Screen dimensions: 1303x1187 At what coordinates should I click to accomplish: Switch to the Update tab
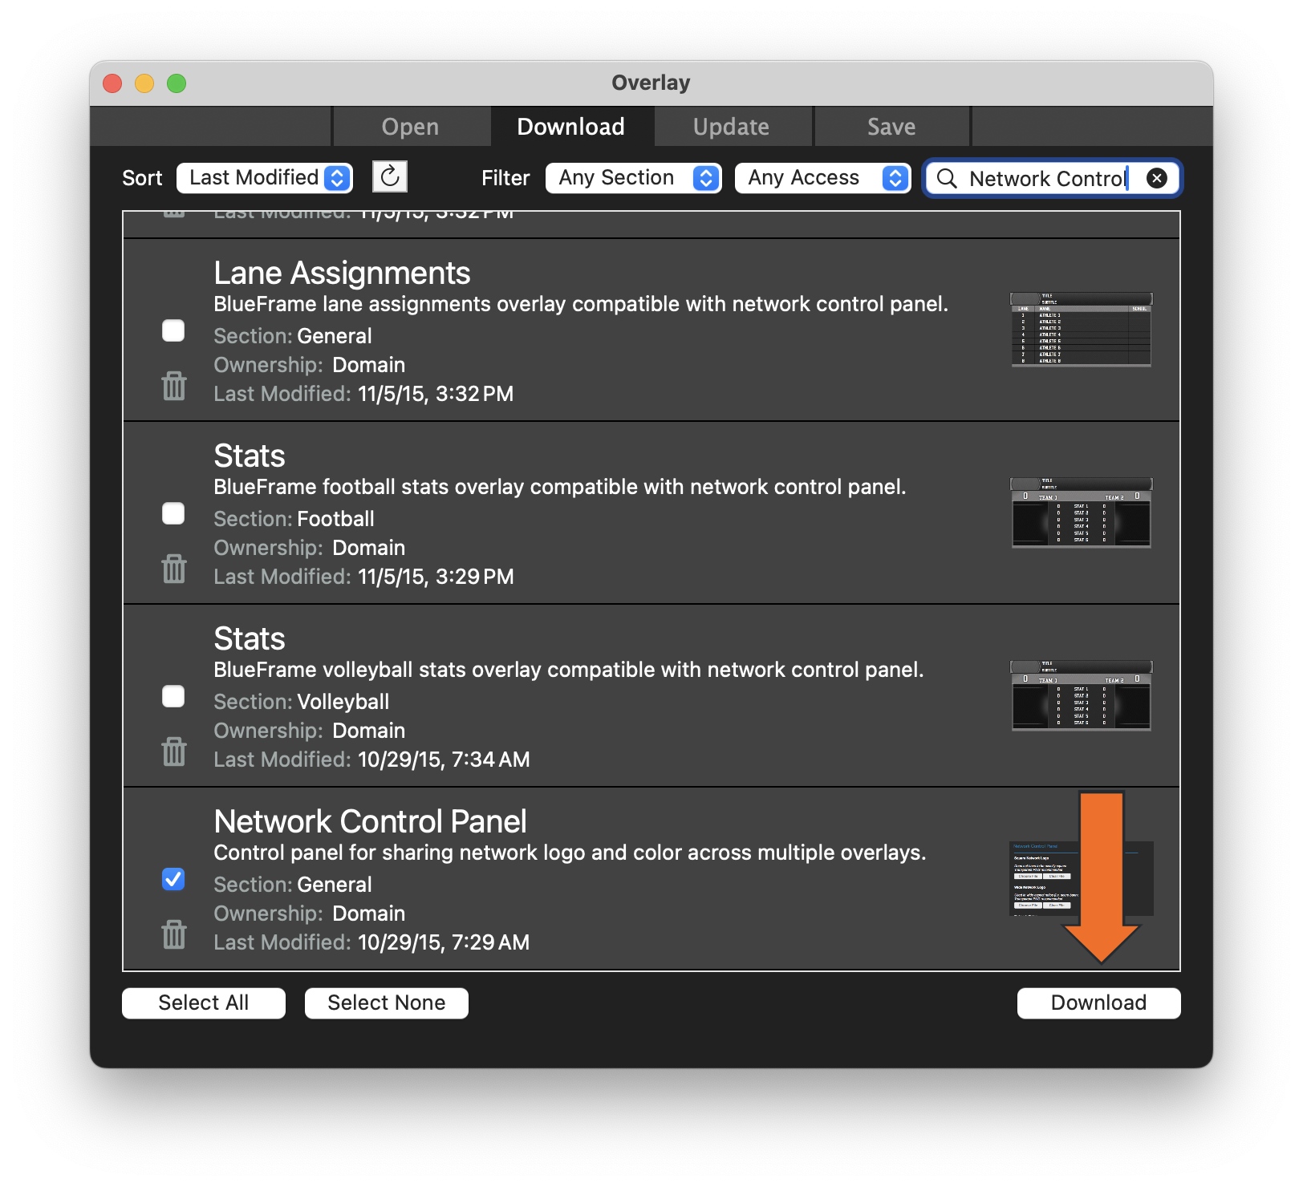point(732,127)
